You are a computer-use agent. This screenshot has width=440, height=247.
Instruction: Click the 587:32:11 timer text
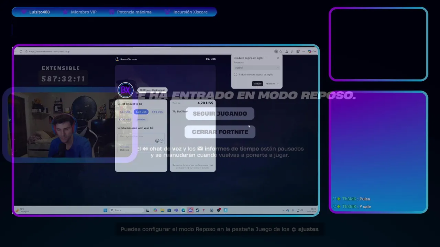tap(63, 79)
